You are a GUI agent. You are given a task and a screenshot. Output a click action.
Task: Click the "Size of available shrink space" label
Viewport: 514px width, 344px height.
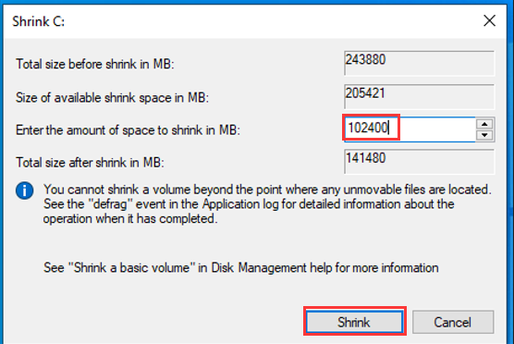click(113, 98)
